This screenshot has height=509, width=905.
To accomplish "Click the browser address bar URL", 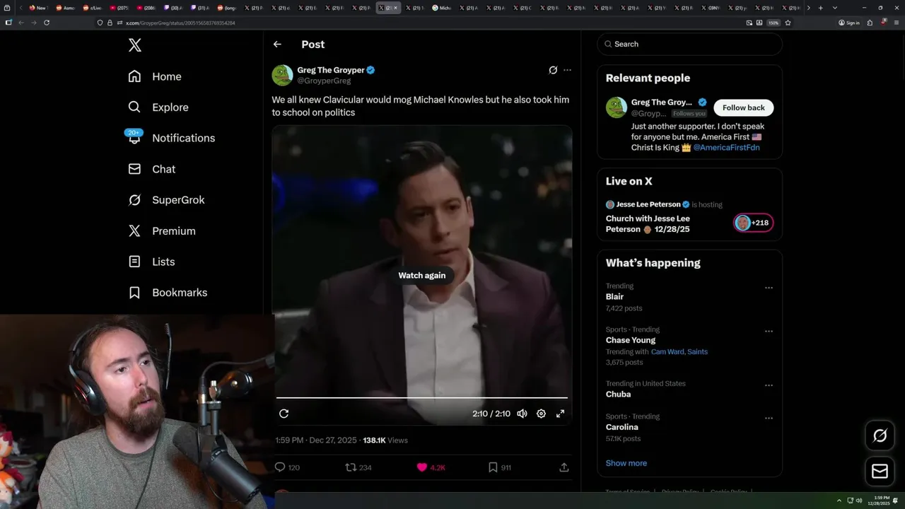I will pos(181,23).
